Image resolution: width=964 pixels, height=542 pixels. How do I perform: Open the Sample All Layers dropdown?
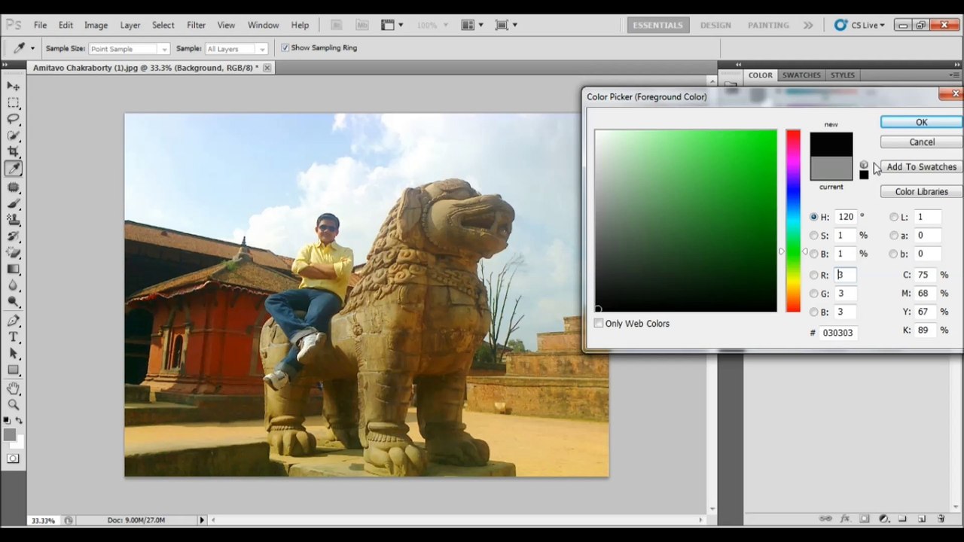pos(236,49)
